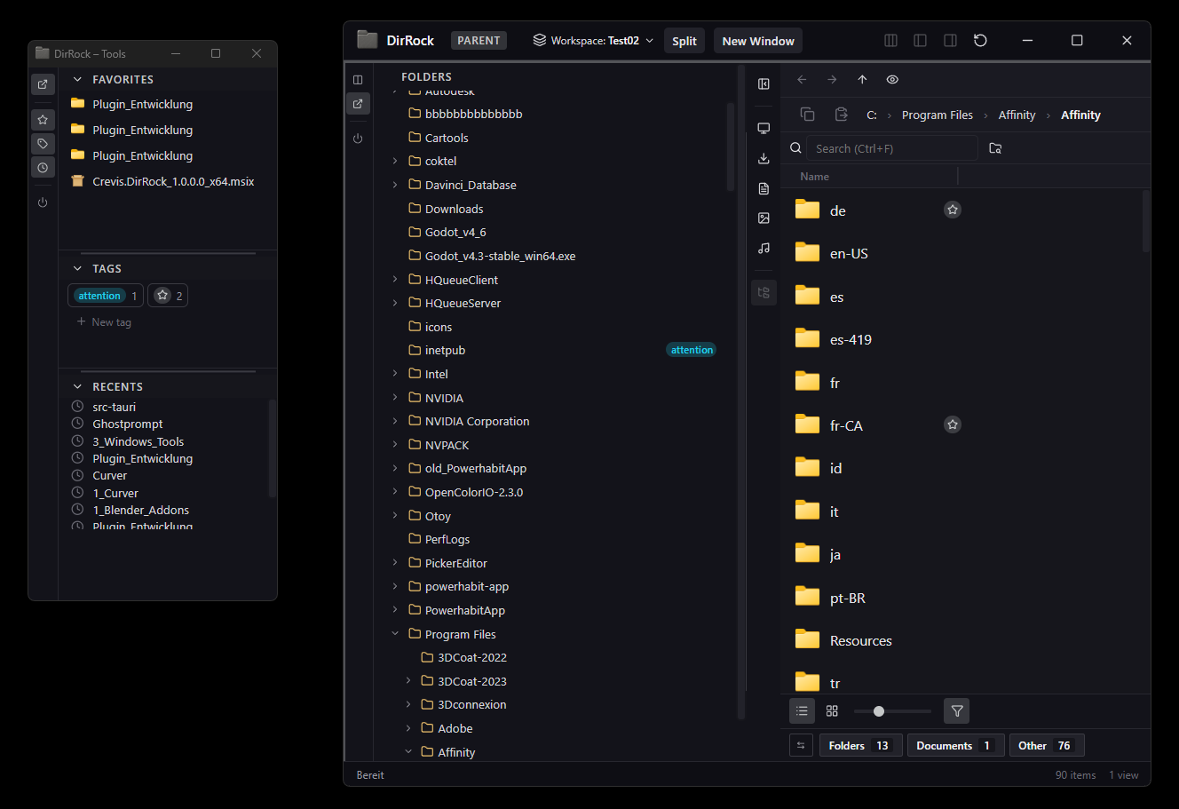Collapse the FAVORITES section

(77, 80)
